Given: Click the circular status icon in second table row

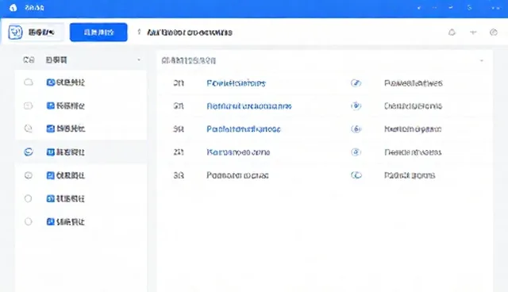Looking at the screenshot, I should 356,106.
